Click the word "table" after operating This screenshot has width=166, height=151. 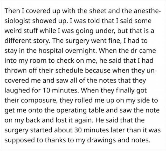pos(96,110)
